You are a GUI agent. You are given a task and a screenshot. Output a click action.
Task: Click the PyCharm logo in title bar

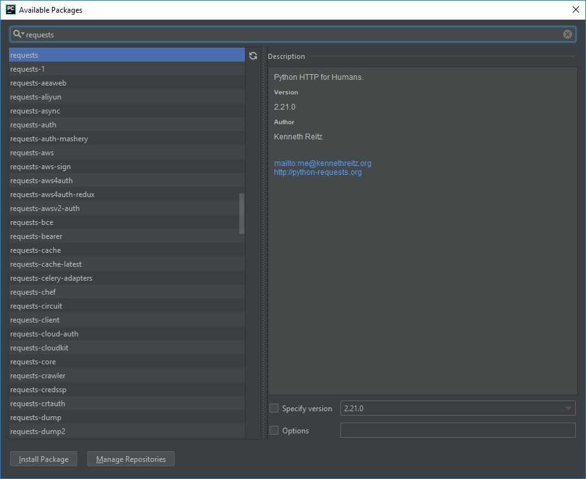(10, 10)
